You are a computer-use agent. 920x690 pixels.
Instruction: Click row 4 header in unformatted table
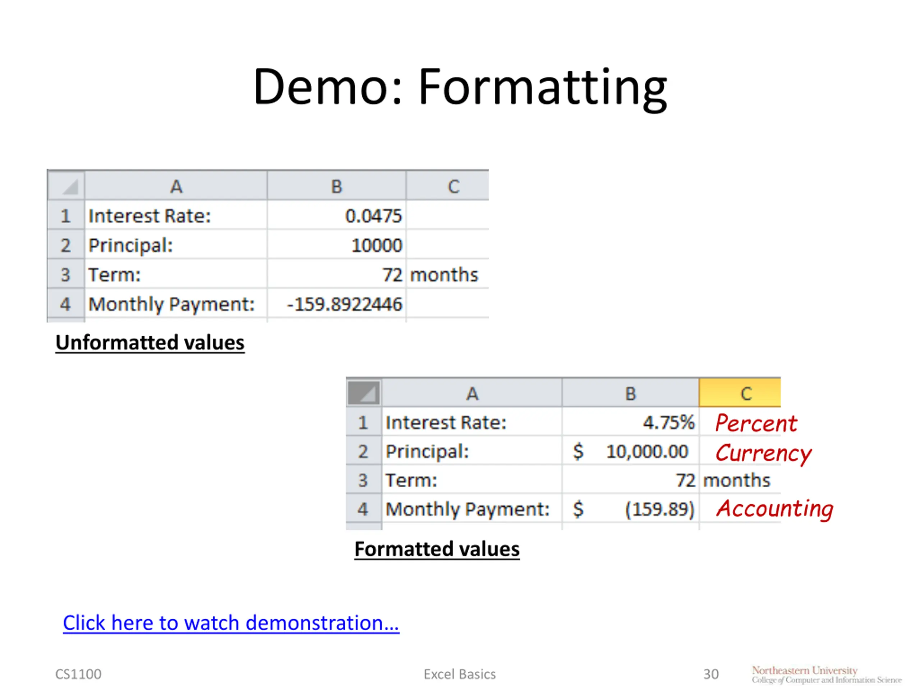tap(66, 304)
